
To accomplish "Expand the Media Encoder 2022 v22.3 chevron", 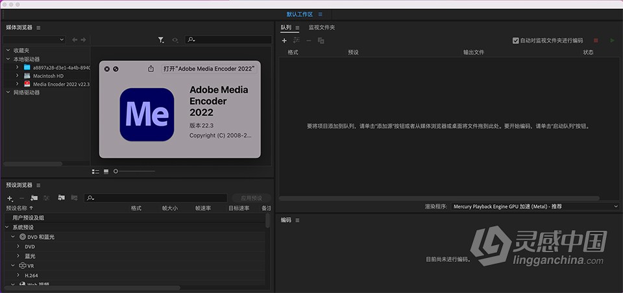I will point(17,84).
